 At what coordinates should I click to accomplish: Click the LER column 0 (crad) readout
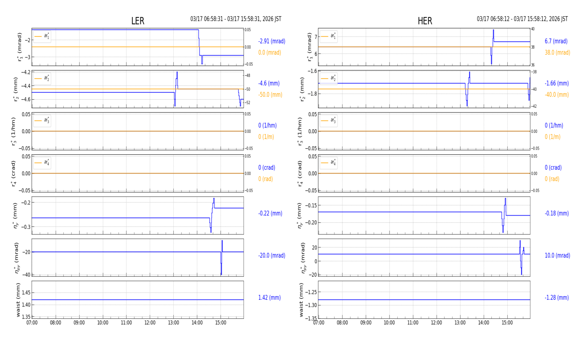coord(267,168)
